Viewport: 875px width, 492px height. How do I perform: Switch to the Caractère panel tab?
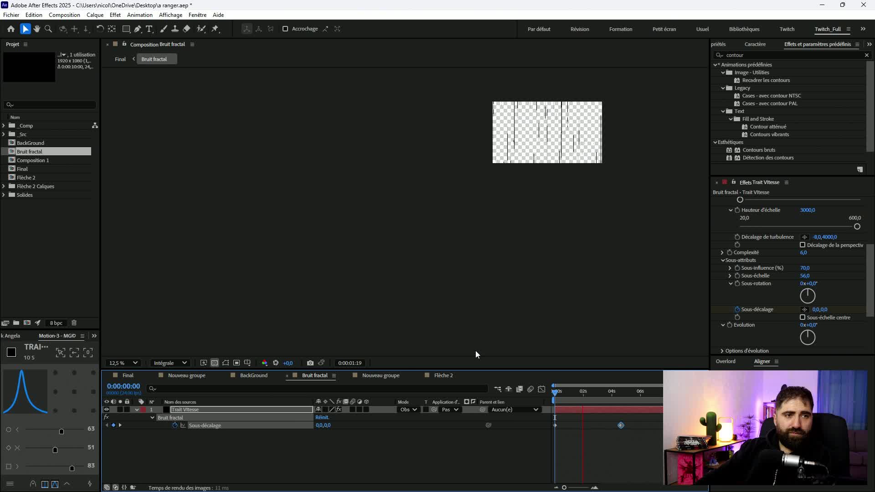tap(755, 44)
